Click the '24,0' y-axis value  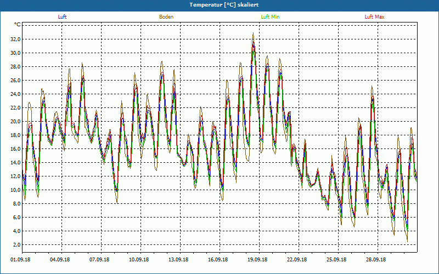click(16, 94)
